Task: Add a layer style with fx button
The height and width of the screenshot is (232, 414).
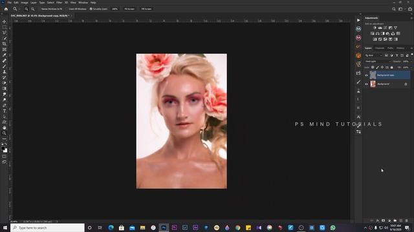Action: (x=378, y=220)
